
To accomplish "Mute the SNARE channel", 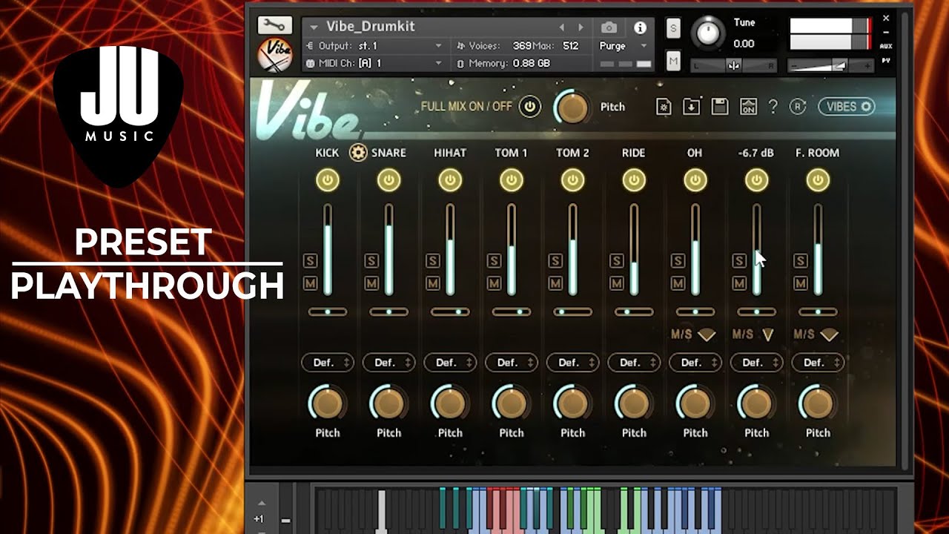I will point(371,283).
